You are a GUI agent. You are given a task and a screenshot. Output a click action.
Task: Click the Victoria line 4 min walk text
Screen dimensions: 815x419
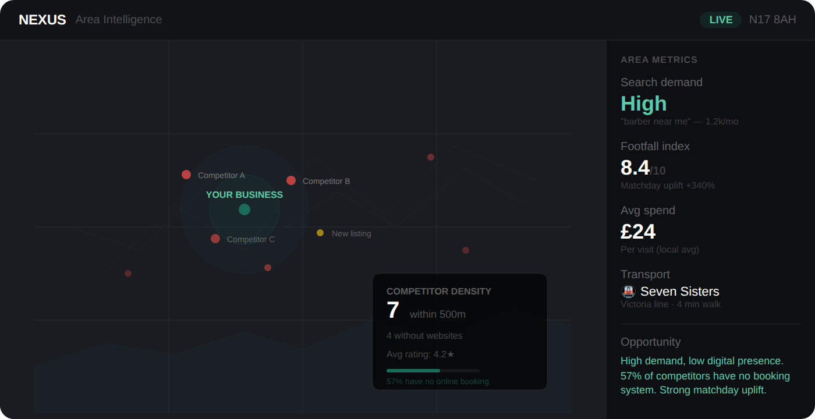click(x=671, y=304)
